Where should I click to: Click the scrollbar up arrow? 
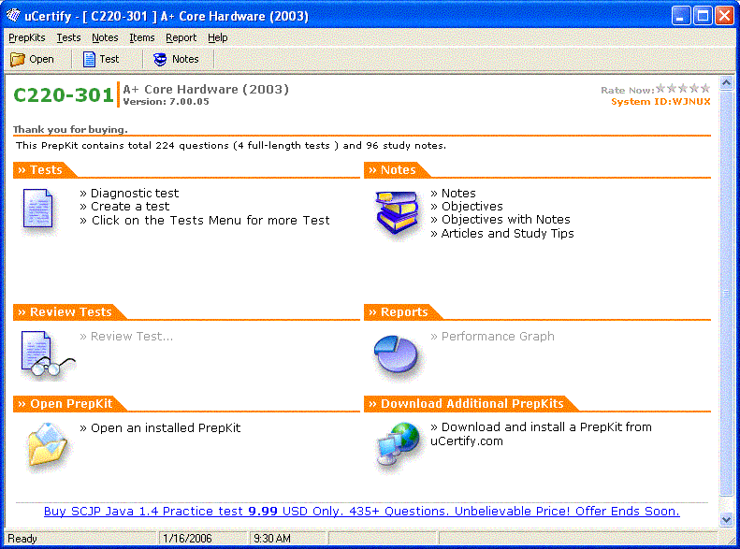(727, 83)
